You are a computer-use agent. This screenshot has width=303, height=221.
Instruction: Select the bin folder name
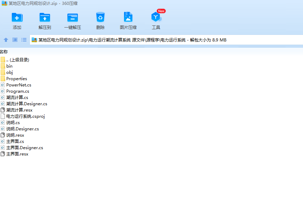(x=9, y=66)
